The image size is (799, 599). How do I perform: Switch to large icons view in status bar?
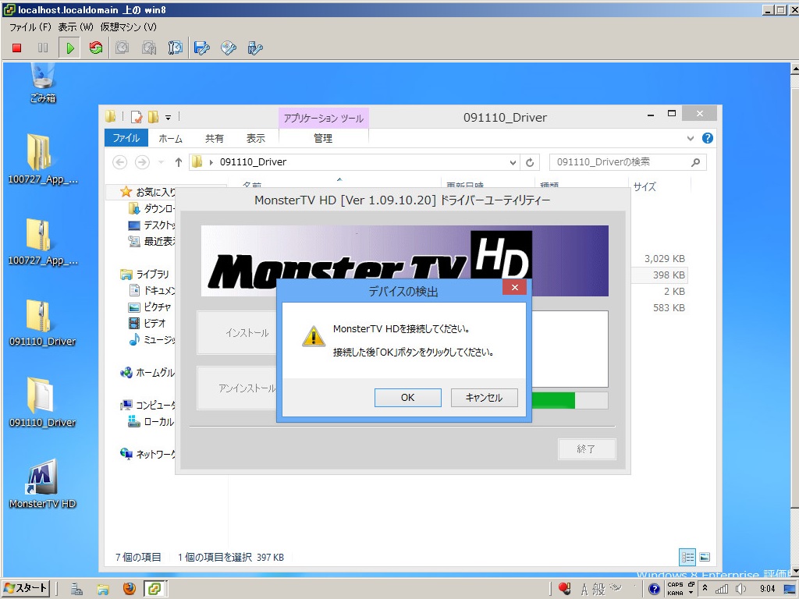tap(705, 557)
